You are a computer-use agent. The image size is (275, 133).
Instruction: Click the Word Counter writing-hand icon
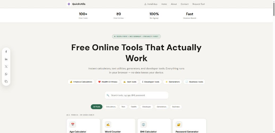pos(108,124)
